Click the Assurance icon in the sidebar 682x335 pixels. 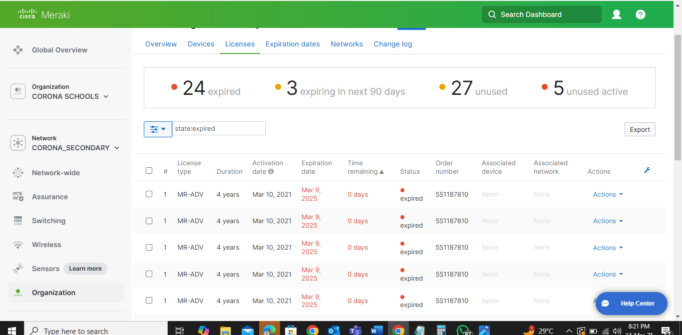(18, 196)
